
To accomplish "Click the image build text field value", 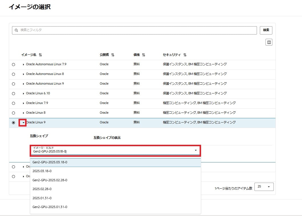I will coord(50,151).
